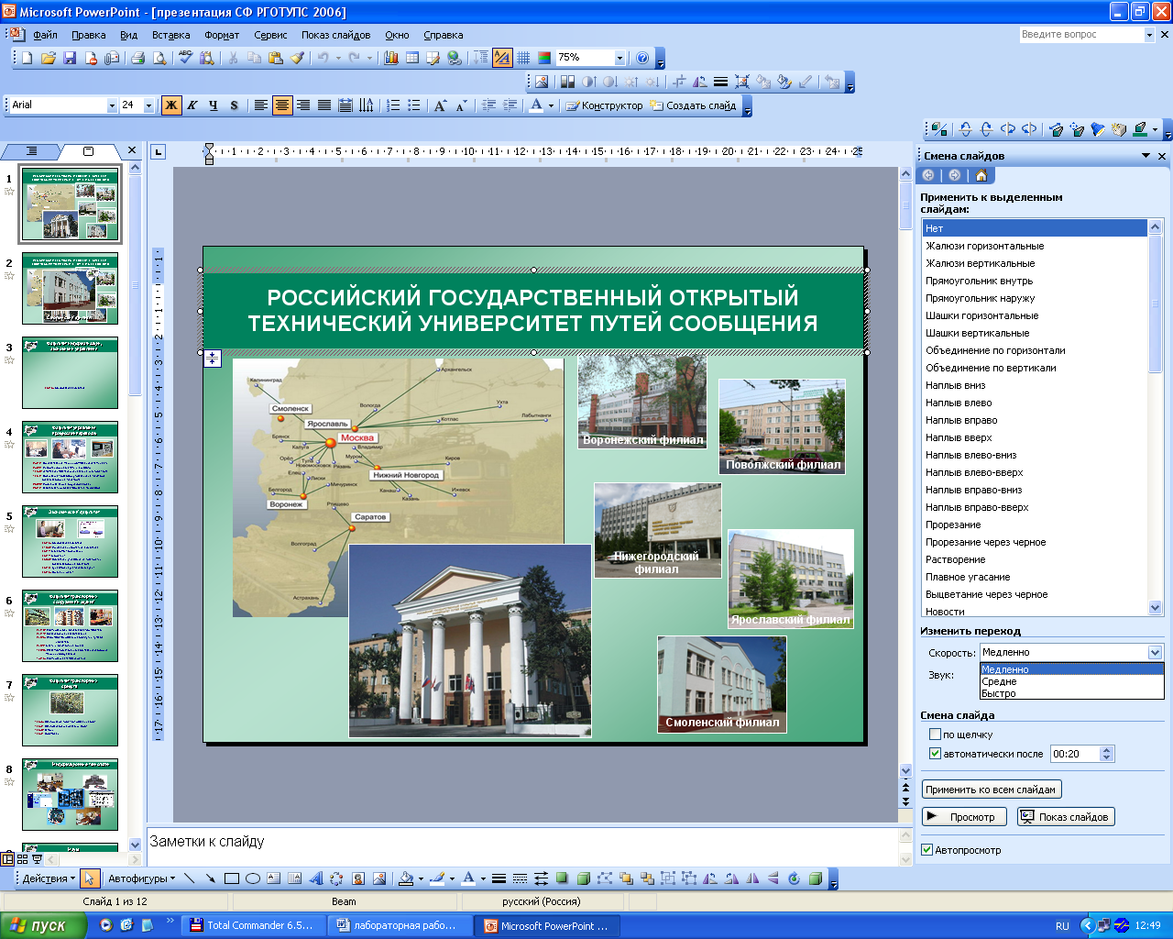The height and width of the screenshot is (939, 1173).
Task: Create a new blank presentation
Action: click(x=27, y=58)
